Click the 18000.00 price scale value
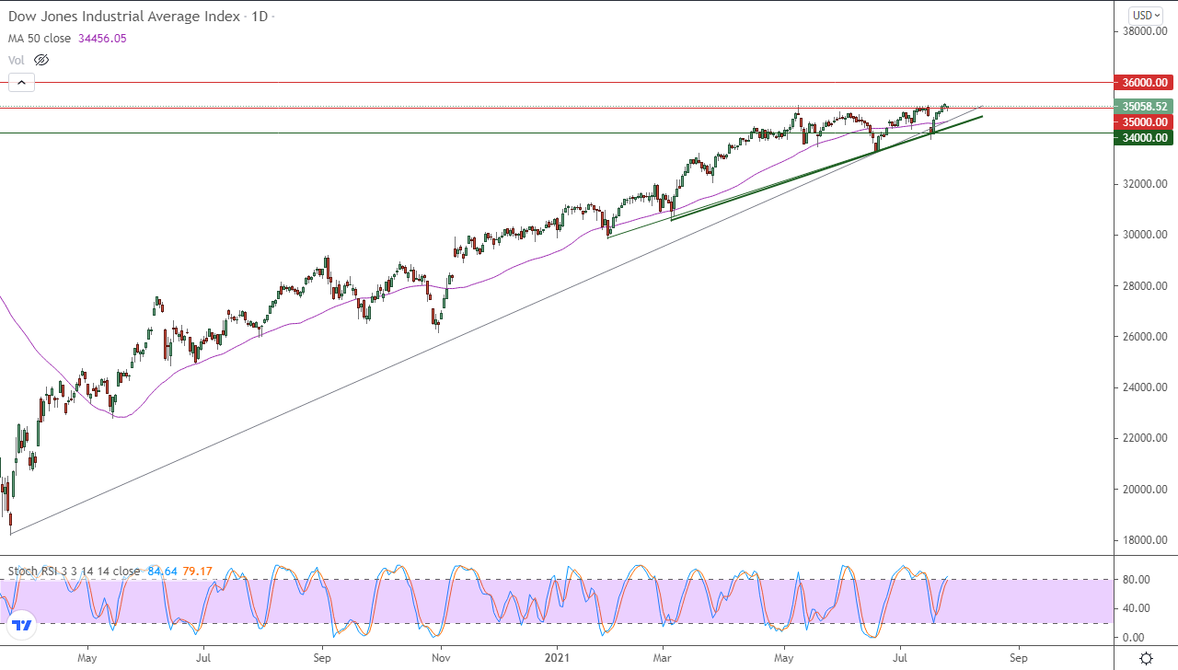This screenshot has width=1178, height=670. 1144,540
